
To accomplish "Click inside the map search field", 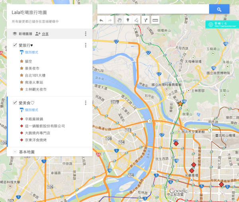I will (153, 9).
